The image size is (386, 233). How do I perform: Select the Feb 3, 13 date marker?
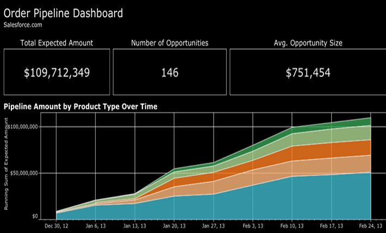pos(253,226)
